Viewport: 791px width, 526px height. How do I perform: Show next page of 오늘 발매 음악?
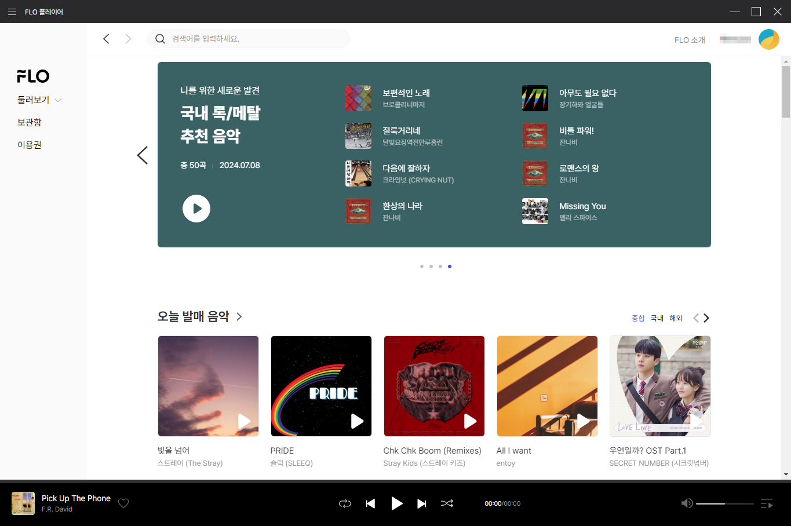706,318
